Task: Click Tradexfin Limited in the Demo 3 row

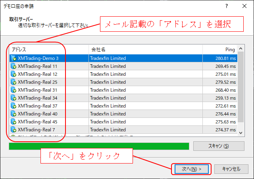Action: click(x=108, y=58)
